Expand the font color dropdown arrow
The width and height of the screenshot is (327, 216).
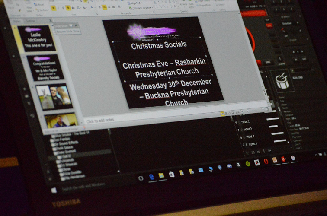(x=93, y=7)
